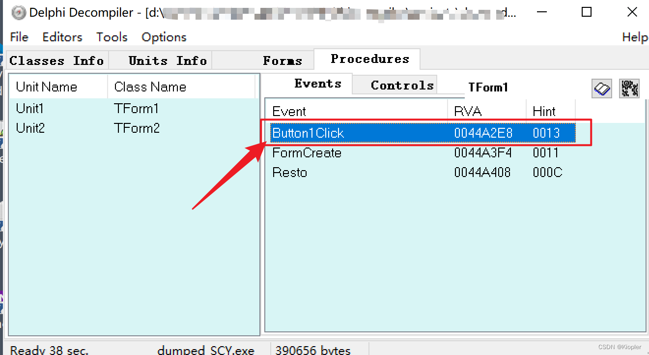Click the RVA column header
This screenshot has height=355, width=649.
click(487, 112)
